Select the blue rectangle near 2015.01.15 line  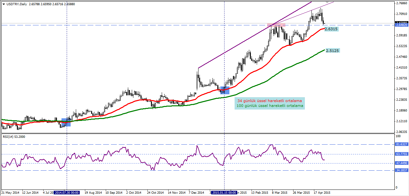(x=225, y=90)
